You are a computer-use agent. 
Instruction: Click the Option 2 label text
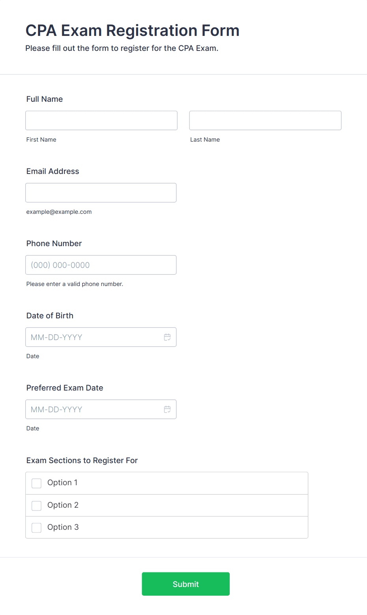63,505
